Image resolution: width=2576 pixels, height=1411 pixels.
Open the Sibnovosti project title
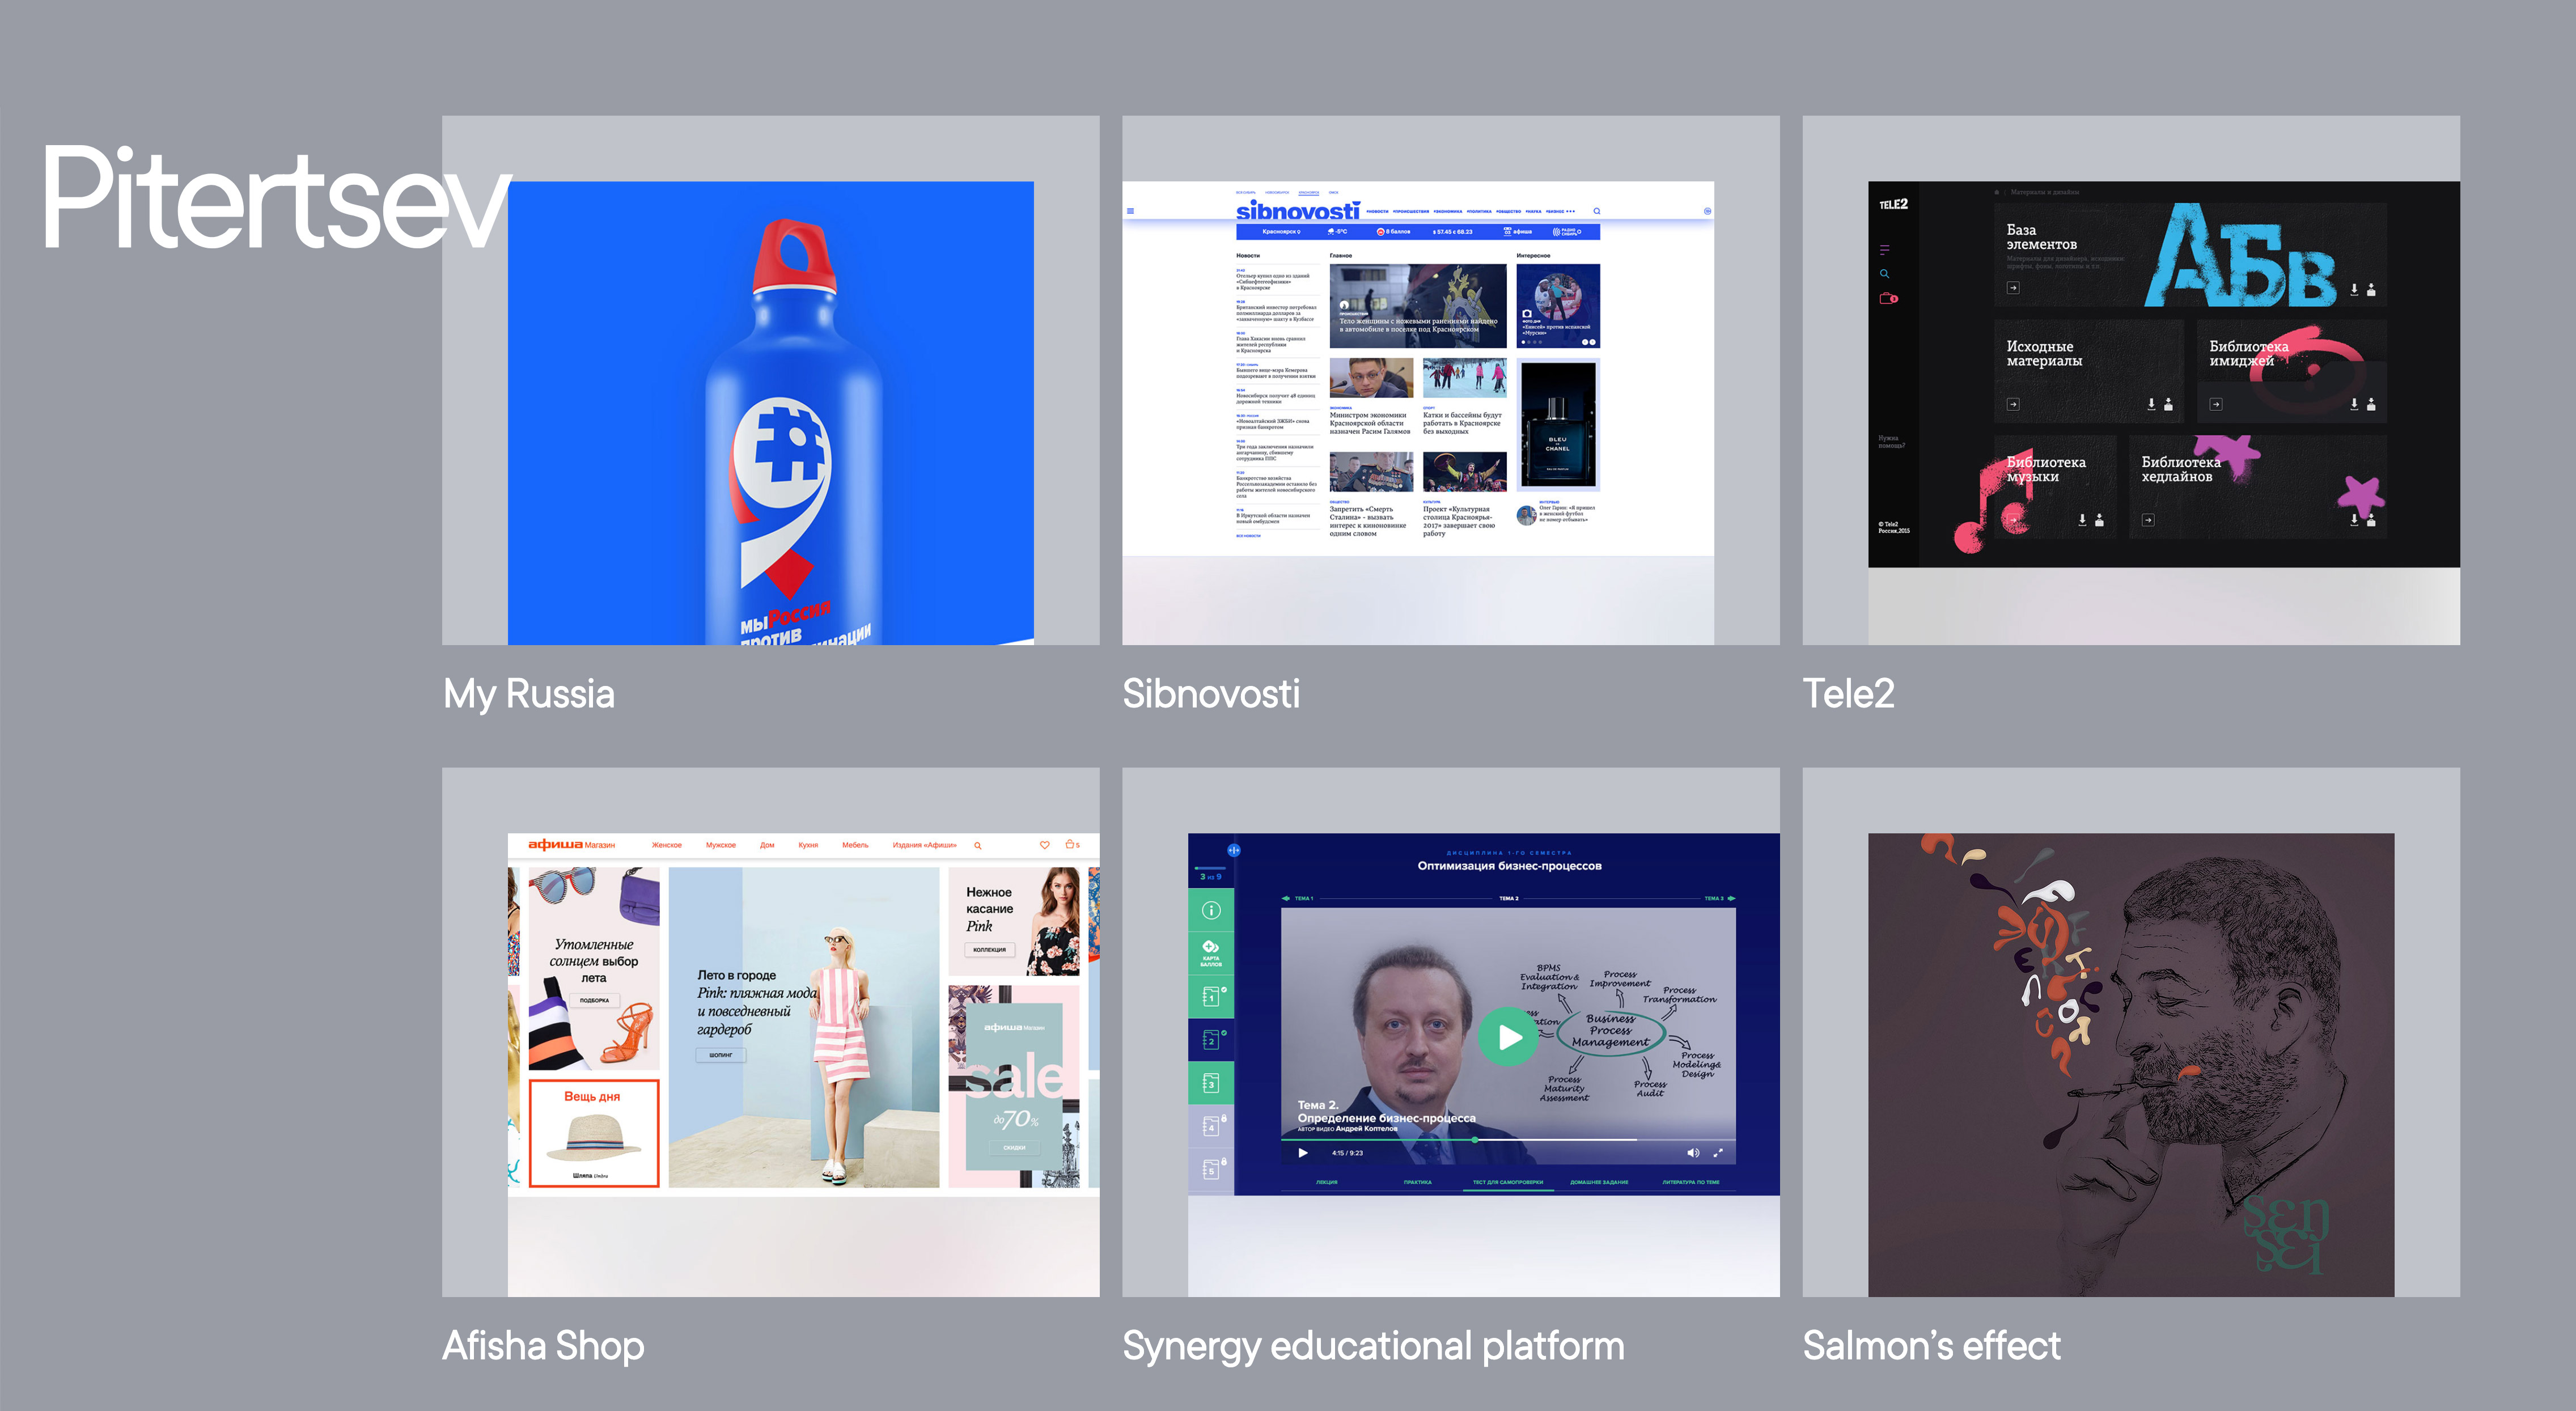1211,694
